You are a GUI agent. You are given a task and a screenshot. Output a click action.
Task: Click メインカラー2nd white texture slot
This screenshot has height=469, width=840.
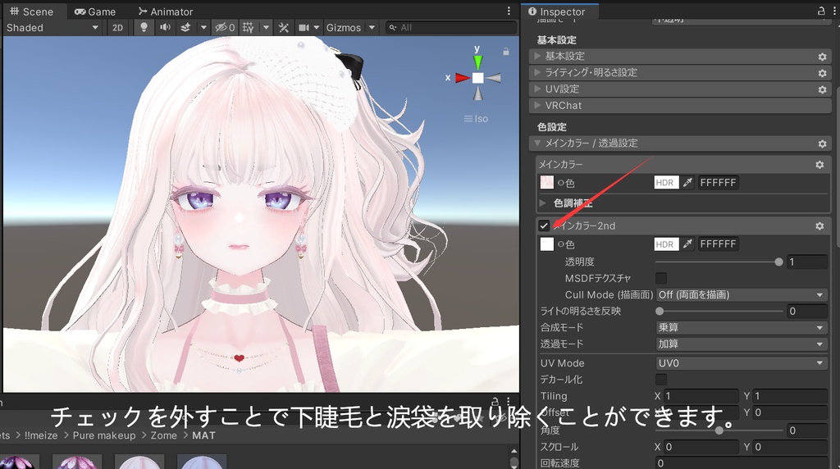(x=546, y=244)
